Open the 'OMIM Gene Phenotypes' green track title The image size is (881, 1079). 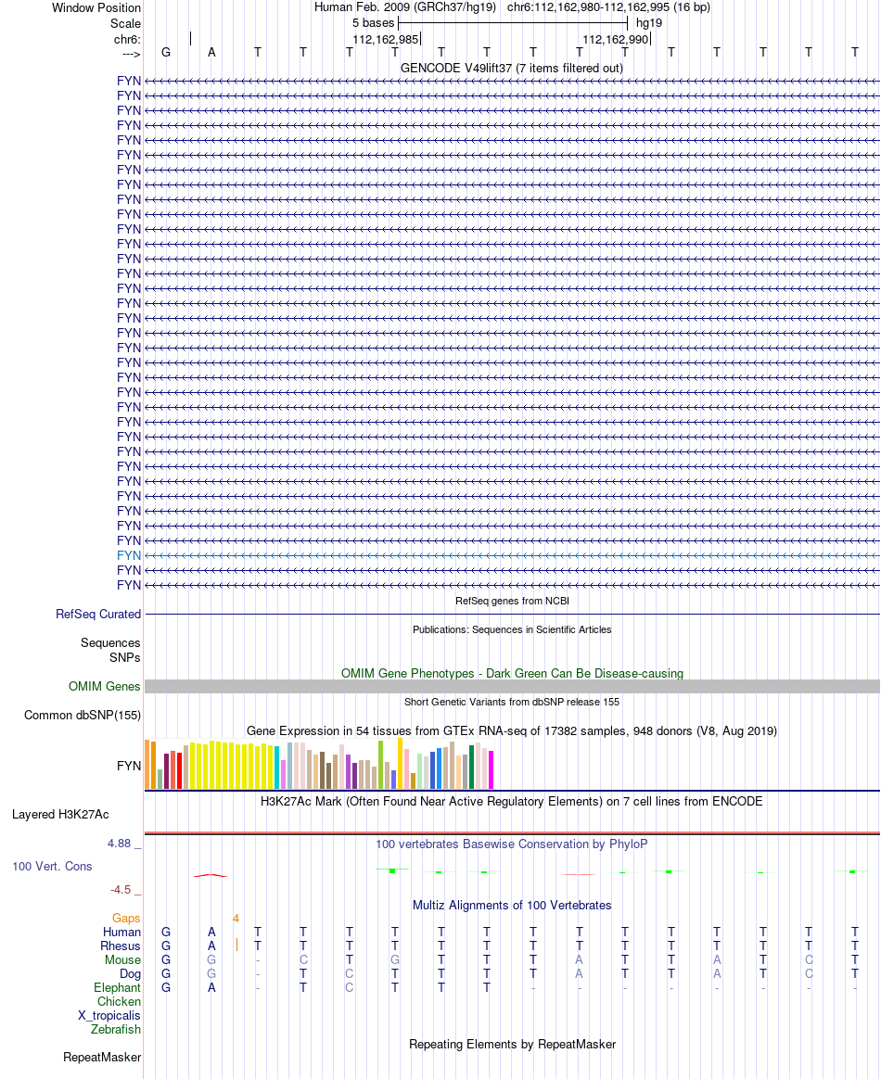(512, 673)
